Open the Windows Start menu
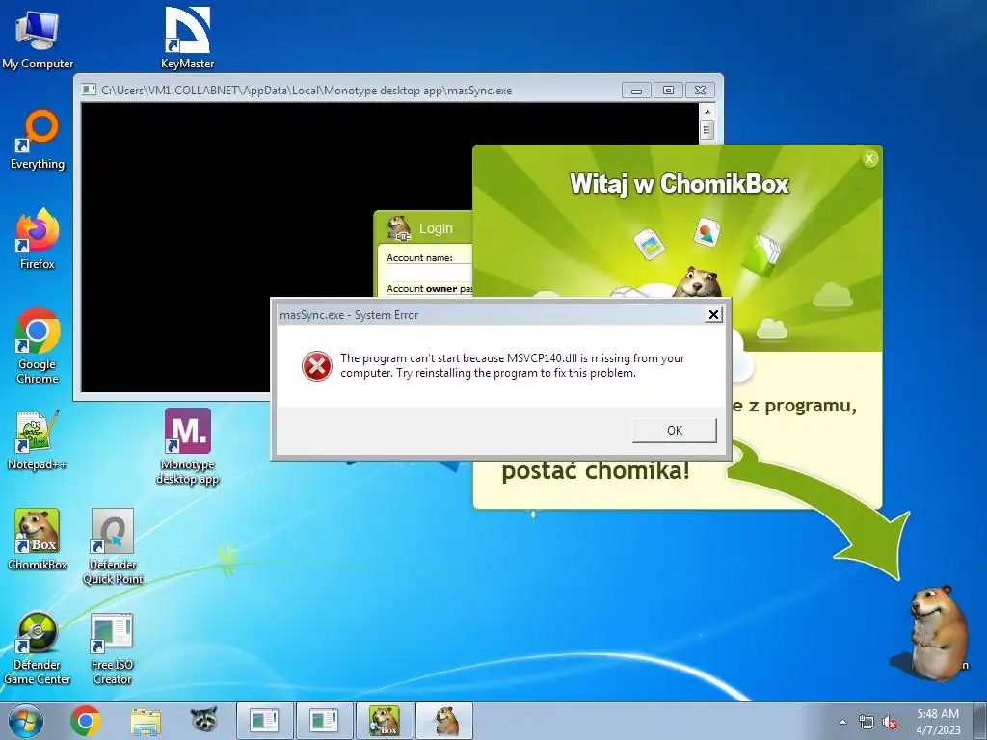Screen dimensions: 987x740 (26, 721)
